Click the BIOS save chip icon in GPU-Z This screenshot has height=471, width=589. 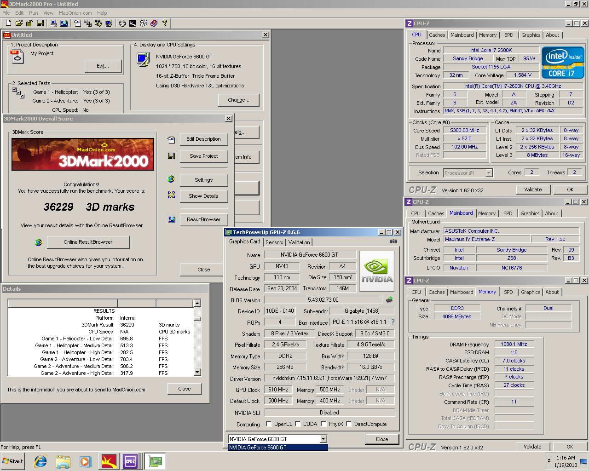pyautogui.click(x=389, y=299)
